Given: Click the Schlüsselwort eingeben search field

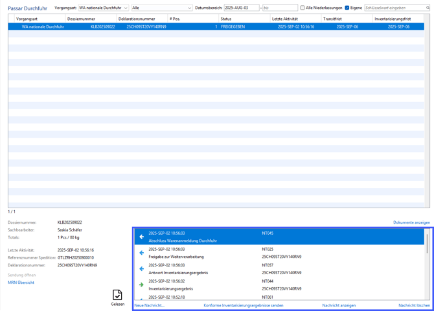Looking at the screenshot, I should pyautogui.click(x=397, y=8).
